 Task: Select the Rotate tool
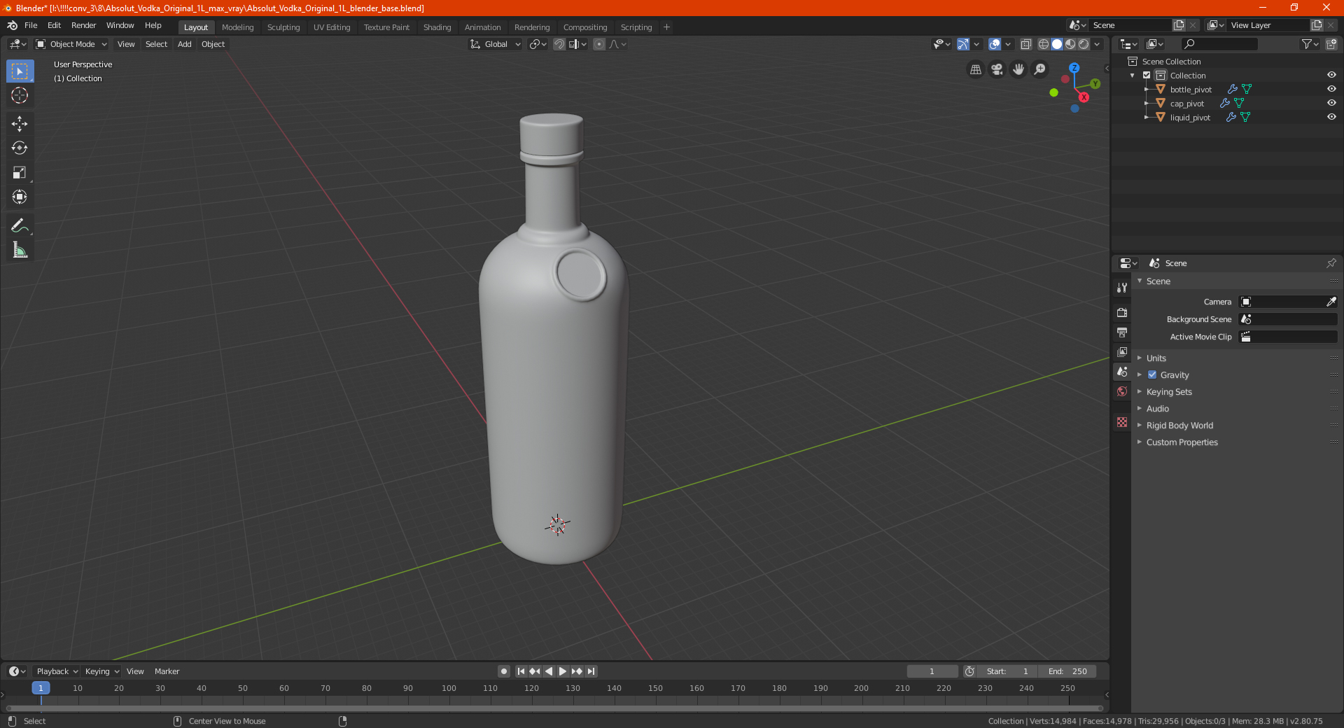(x=20, y=148)
